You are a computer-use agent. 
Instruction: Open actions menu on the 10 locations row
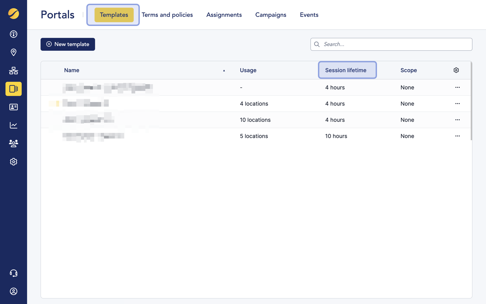coord(457,120)
